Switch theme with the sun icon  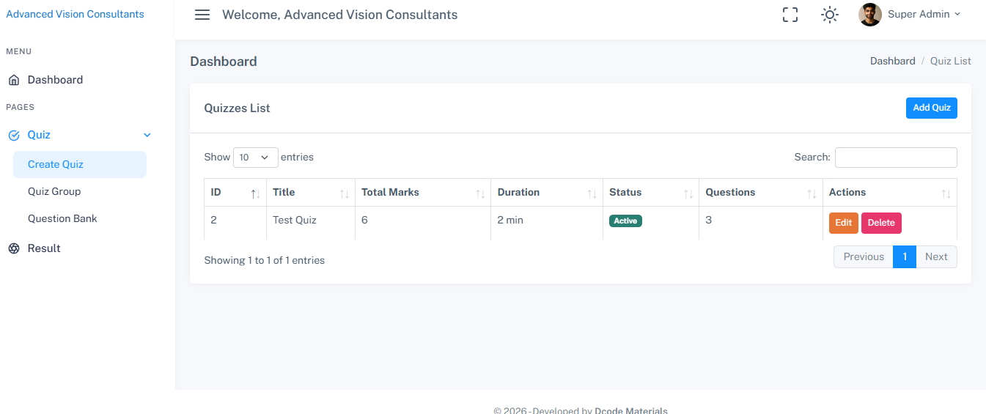tap(829, 15)
